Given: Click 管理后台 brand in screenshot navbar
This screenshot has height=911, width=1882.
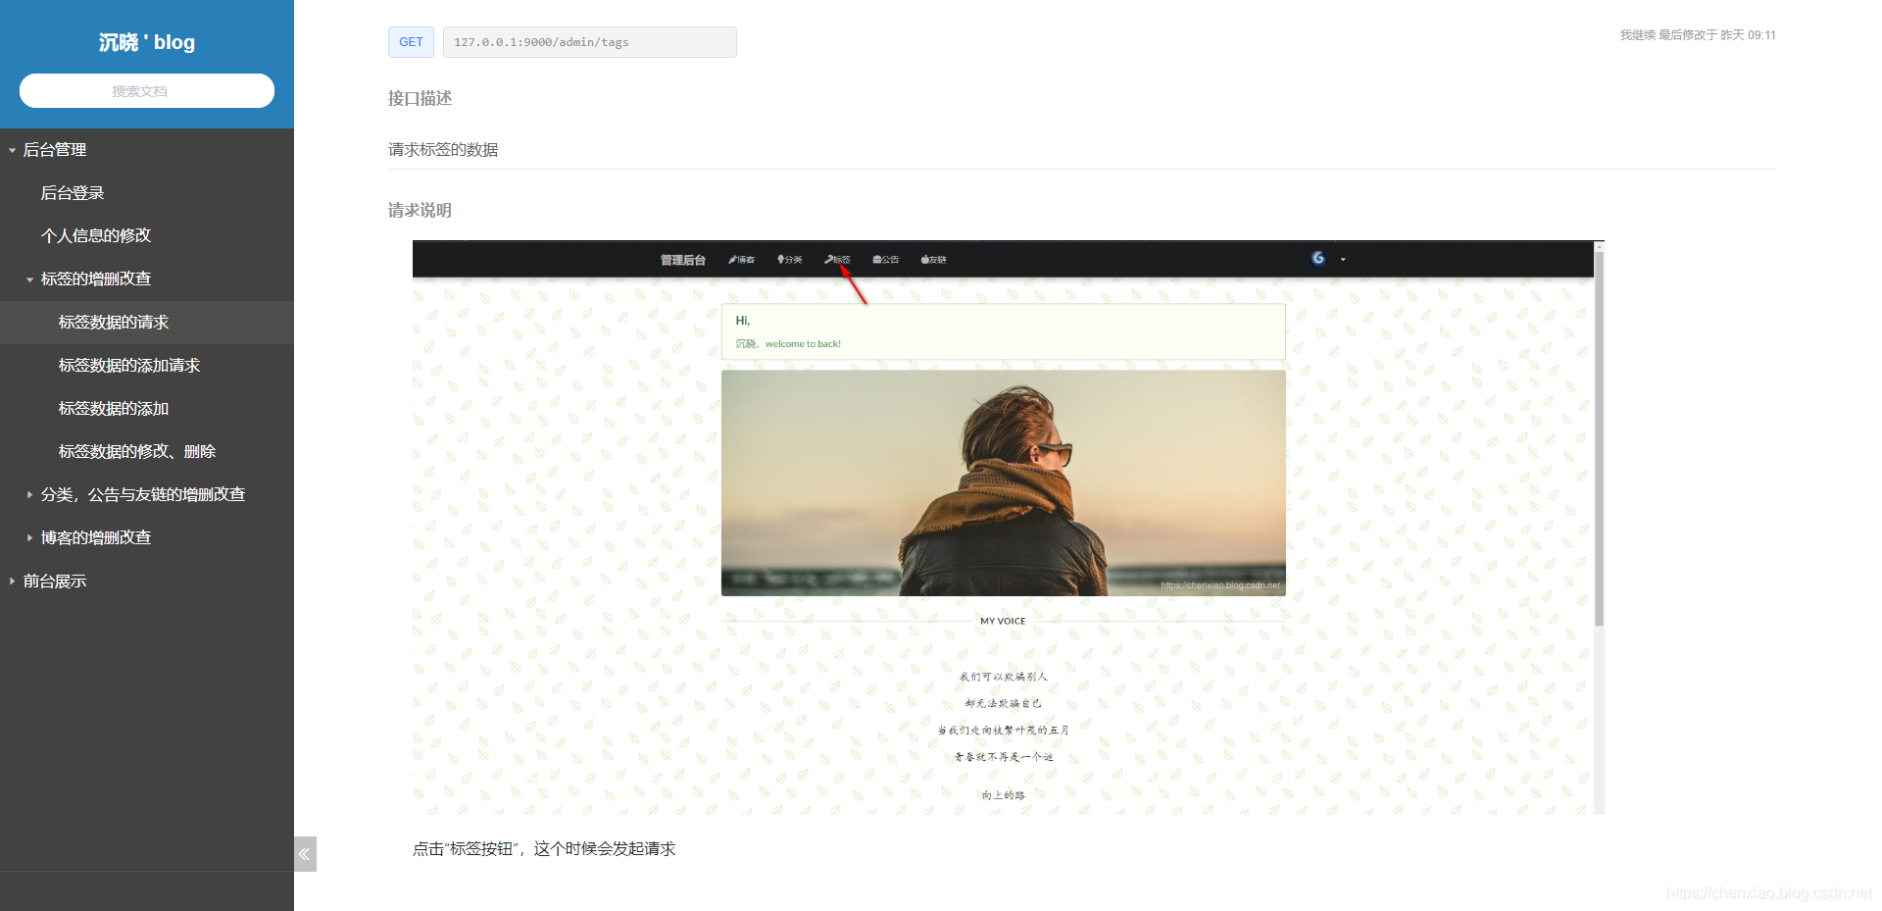Looking at the screenshot, I should (x=683, y=260).
